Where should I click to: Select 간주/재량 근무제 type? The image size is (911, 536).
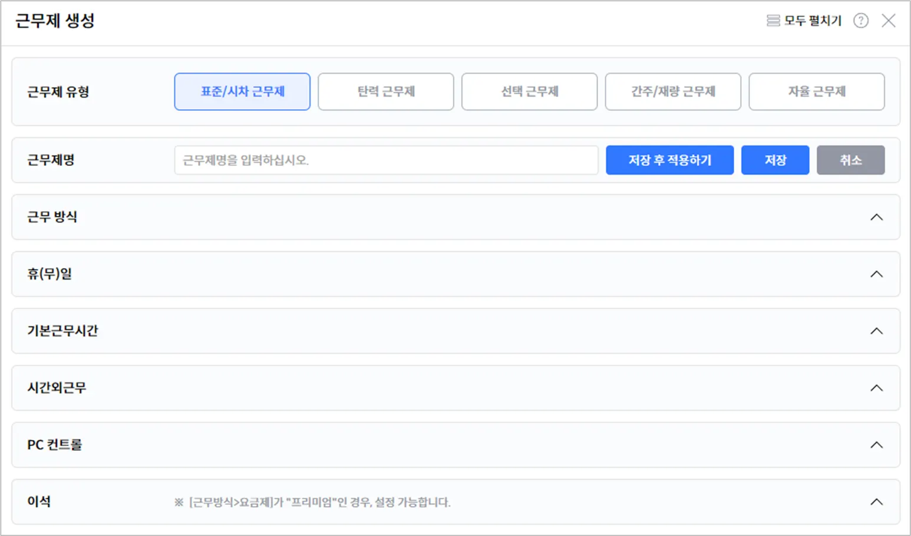(673, 92)
